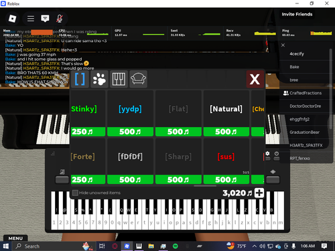Select the [Flat] chat tag item
The width and height of the screenshot is (335, 251).
pyautogui.click(x=178, y=109)
